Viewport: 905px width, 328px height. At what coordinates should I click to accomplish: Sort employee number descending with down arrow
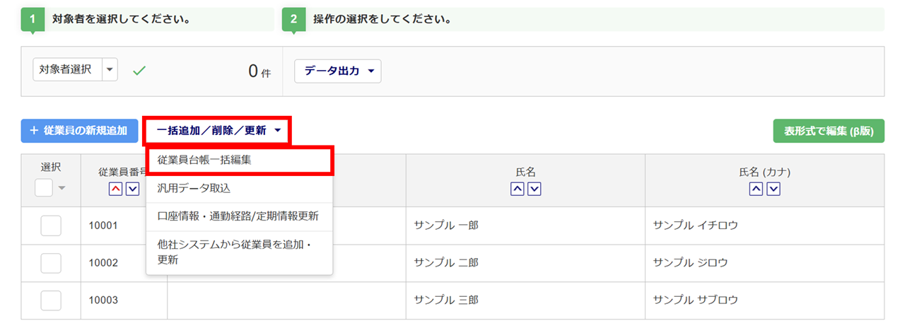132,189
